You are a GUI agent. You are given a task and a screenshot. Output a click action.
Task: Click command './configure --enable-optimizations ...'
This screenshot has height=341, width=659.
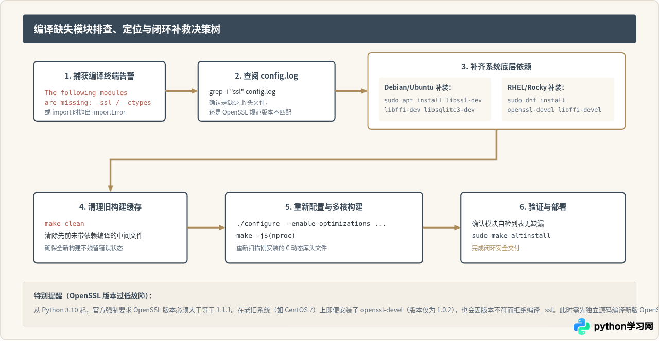[x=311, y=223]
